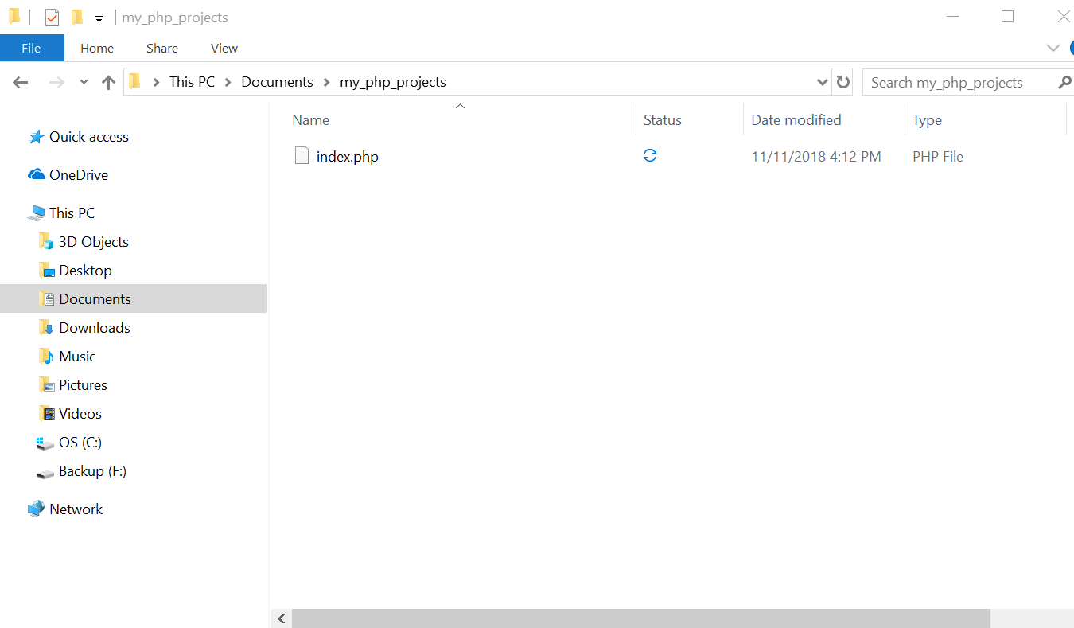Click Documents in the breadcrumb path

pos(277,81)
